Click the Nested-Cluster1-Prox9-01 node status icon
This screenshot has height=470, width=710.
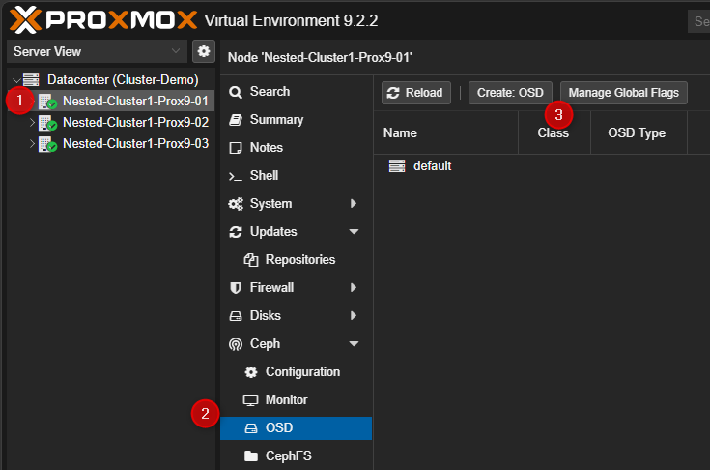47,102
